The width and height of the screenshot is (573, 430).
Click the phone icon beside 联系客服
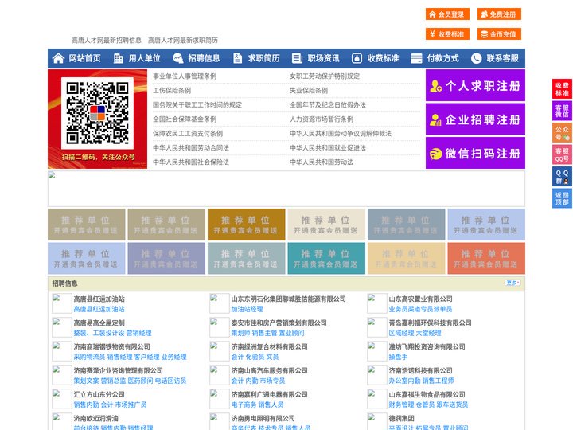pos(476,58)
